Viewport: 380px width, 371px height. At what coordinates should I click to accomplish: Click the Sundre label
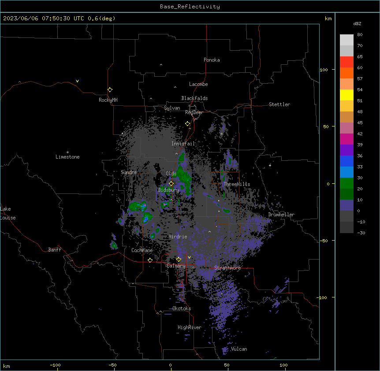click(x=129, y=172)
